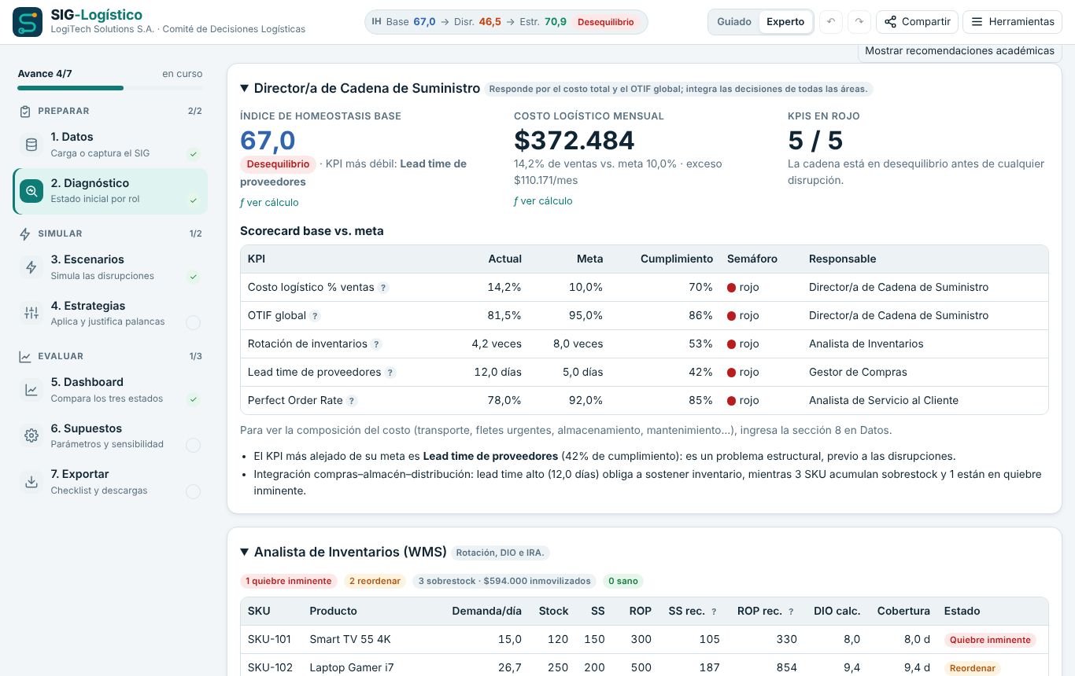Click the SIMULAR group header
Screen dimensions: 1075x676
(110, 234)
